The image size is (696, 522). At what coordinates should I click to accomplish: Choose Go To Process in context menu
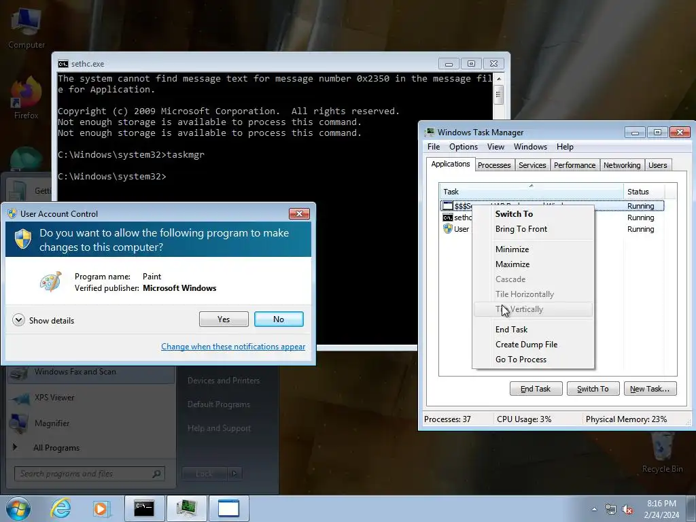click(x=534, y=360)
